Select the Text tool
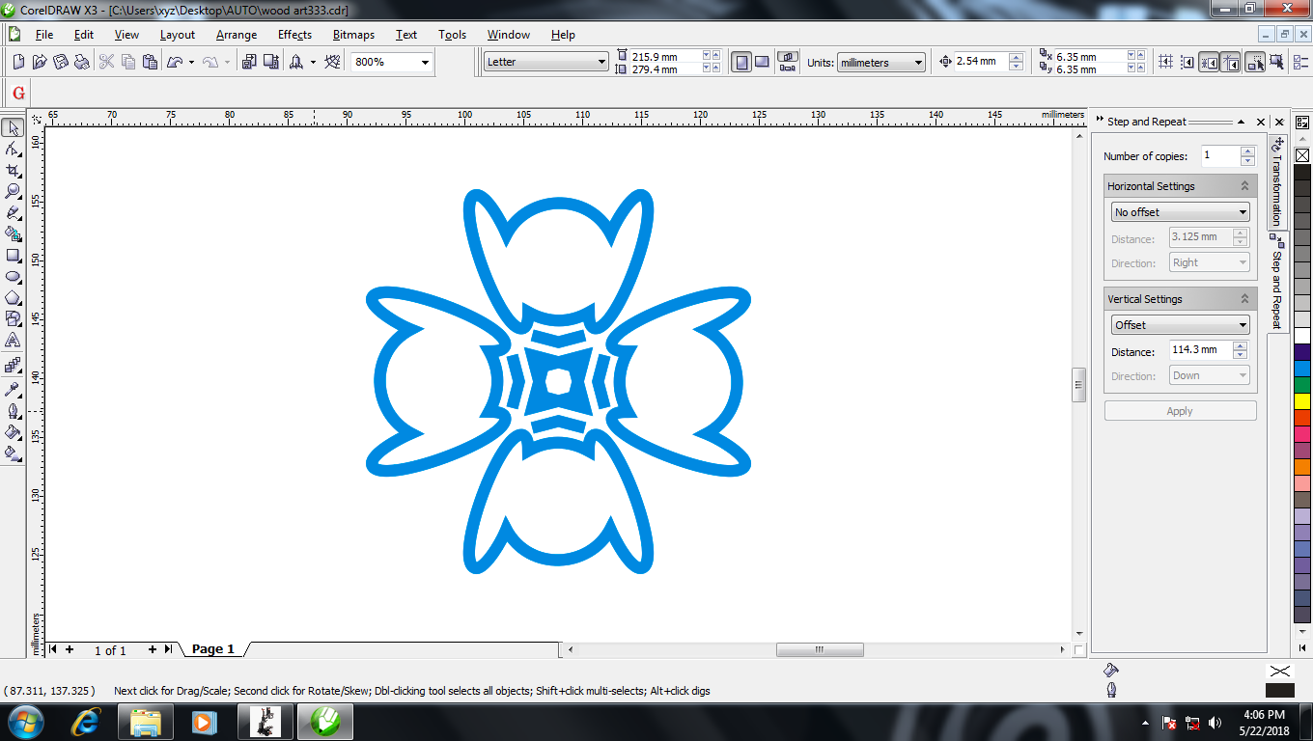This screenshot has height=741, width=1313. [x=13, y=341]
